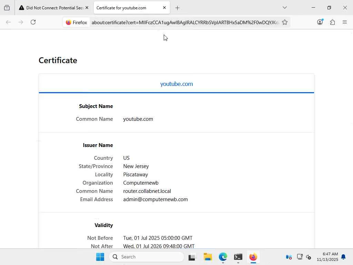The image size is (353, 265).
Task: Switch to 'Did Not Connect' tab
Action: pos(54,8)
